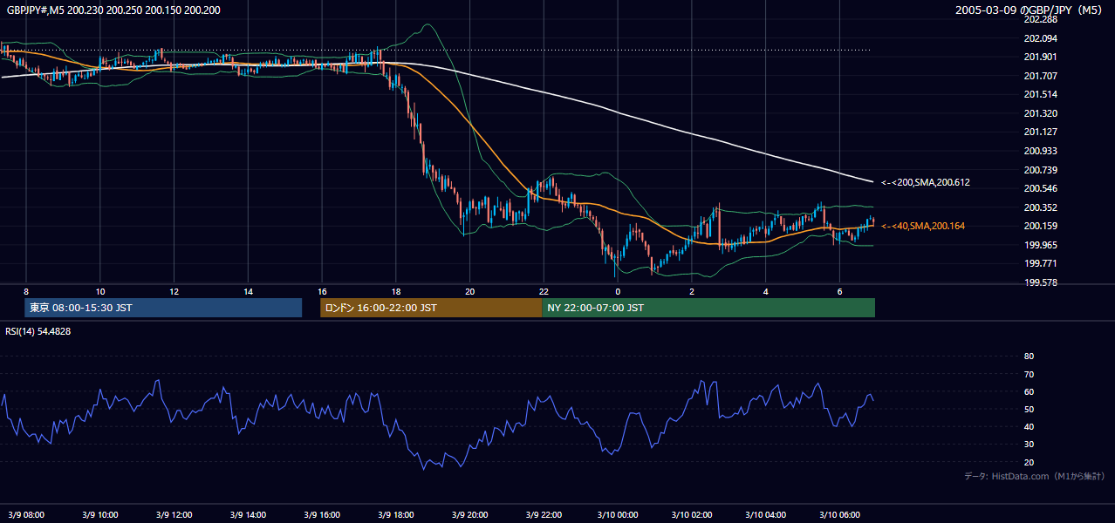Select the ロンドン 16:00-22:00 JST session bar
The height and width of the screenshot is (523, 1115).
coord(431,308)
